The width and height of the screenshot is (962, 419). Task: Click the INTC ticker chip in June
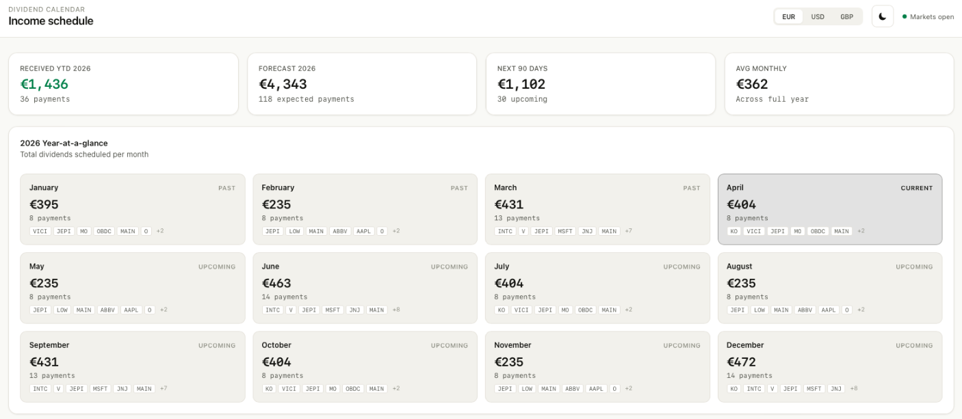pos(272,310)
